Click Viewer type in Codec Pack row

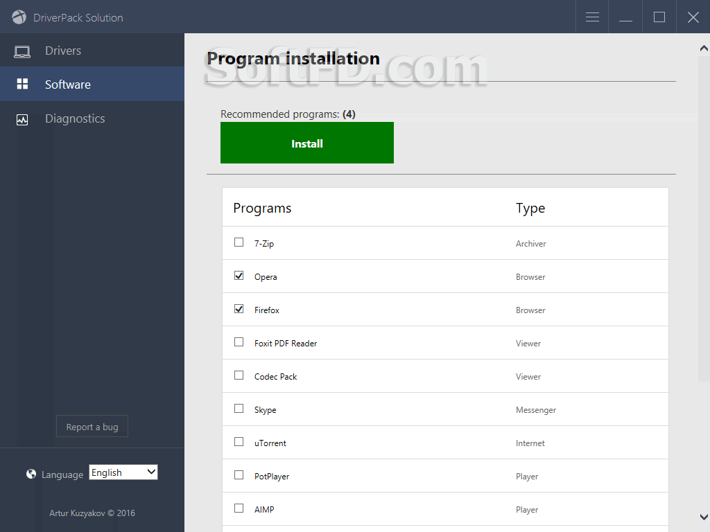[x=528, y=377]
